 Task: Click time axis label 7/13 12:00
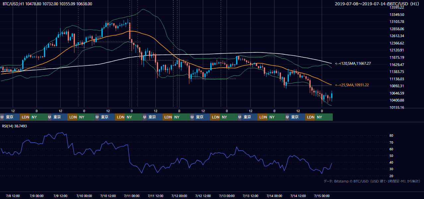coord(251,196)
